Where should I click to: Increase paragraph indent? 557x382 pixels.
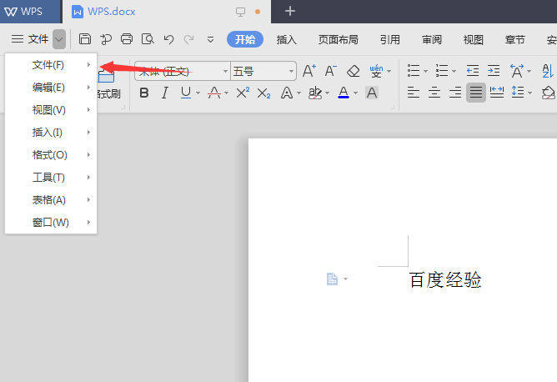494,71
